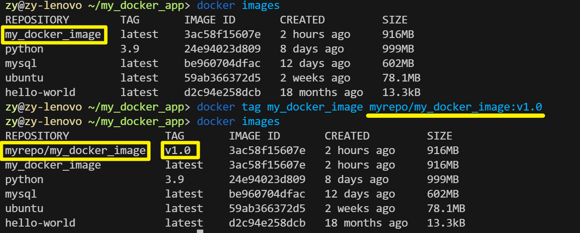Click "2 hours ago" in the myrepo row
Viewport: 580px width, 233px height.
(x=360, y=151)
